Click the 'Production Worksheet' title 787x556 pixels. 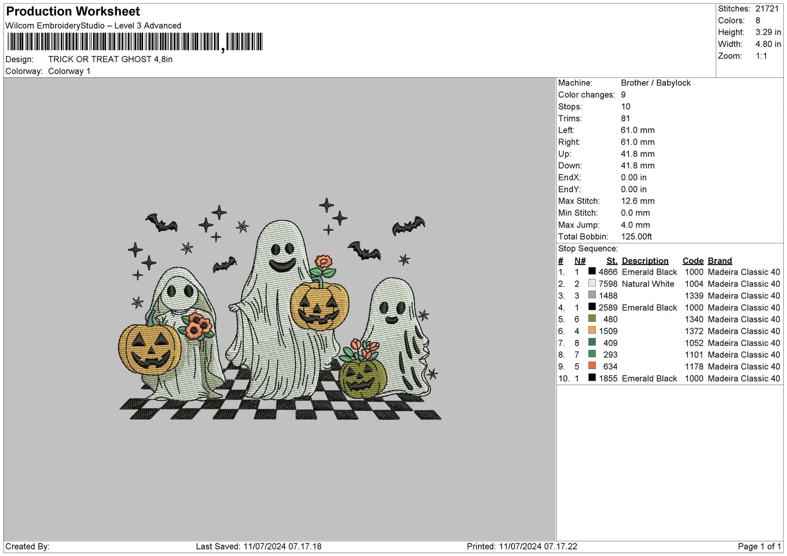click(x=73, y=11)
